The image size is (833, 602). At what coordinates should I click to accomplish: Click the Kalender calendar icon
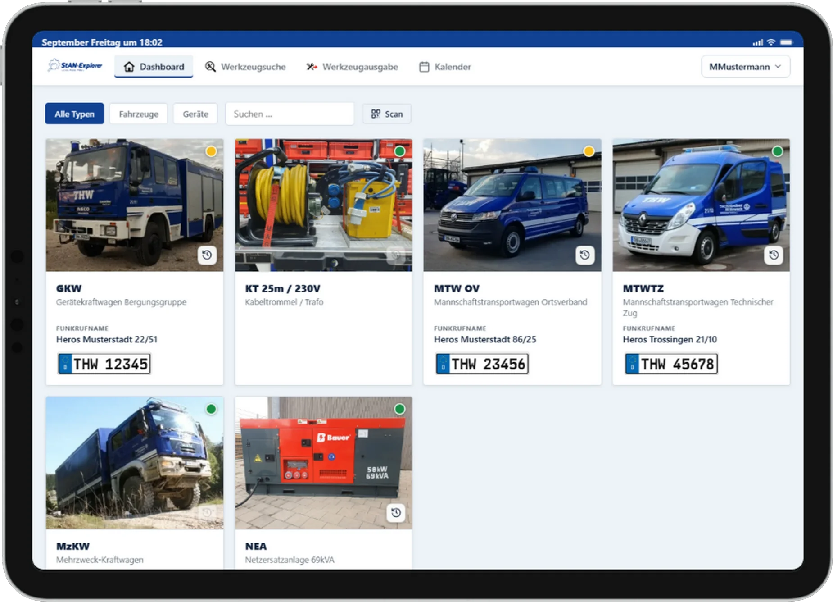click(424, 67)
